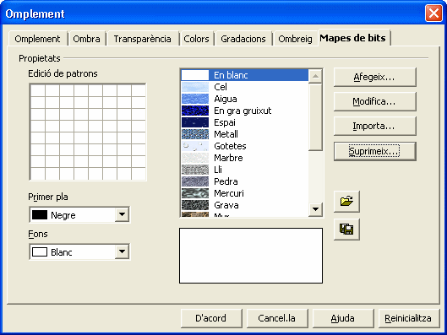Select the Aigua bitmap entry
This screenshot has height=335, width=447.
click(x=244, y=99)
